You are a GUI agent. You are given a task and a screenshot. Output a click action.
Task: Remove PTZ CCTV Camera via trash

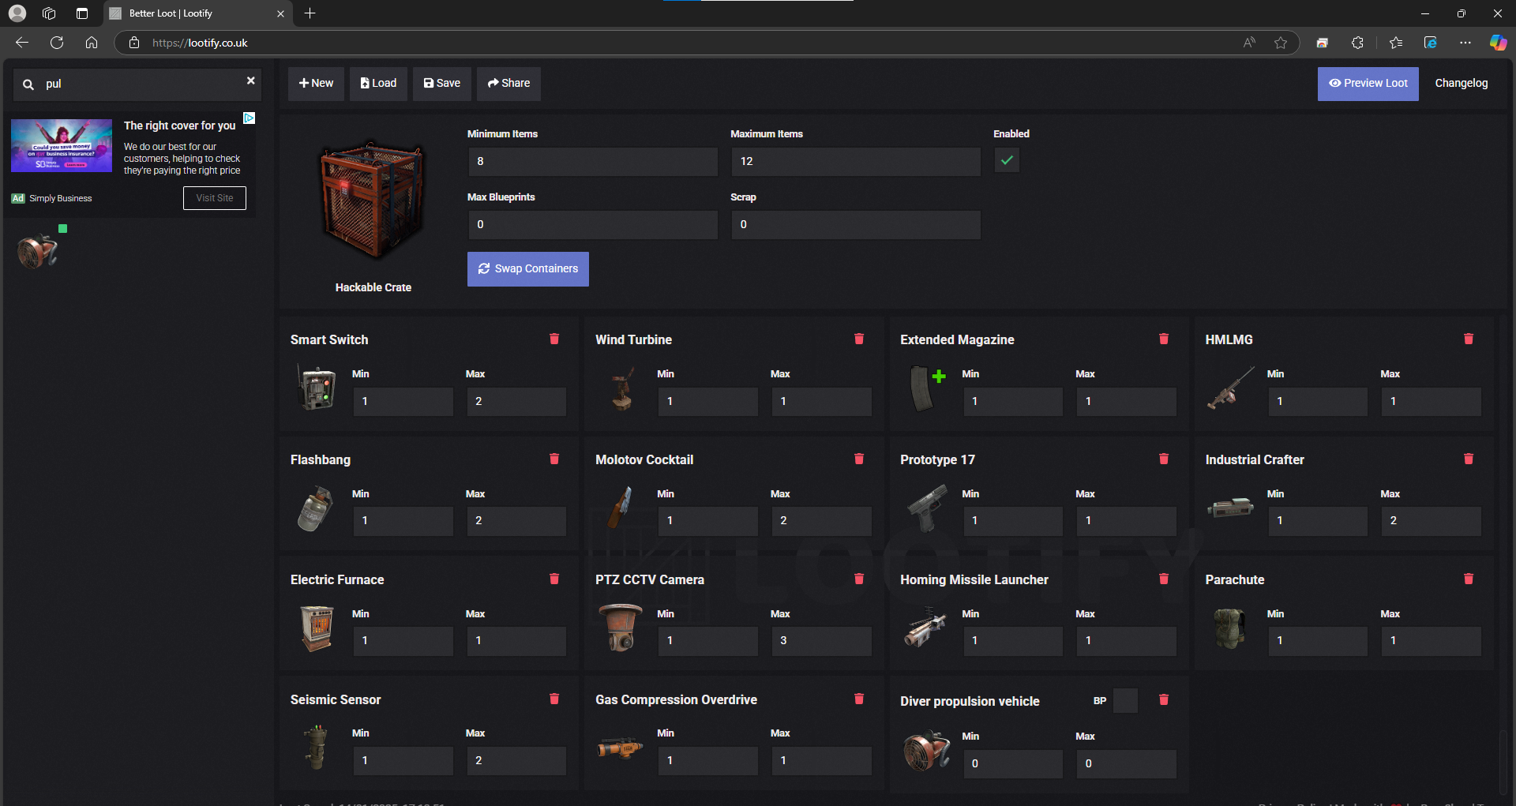point(859,579)
